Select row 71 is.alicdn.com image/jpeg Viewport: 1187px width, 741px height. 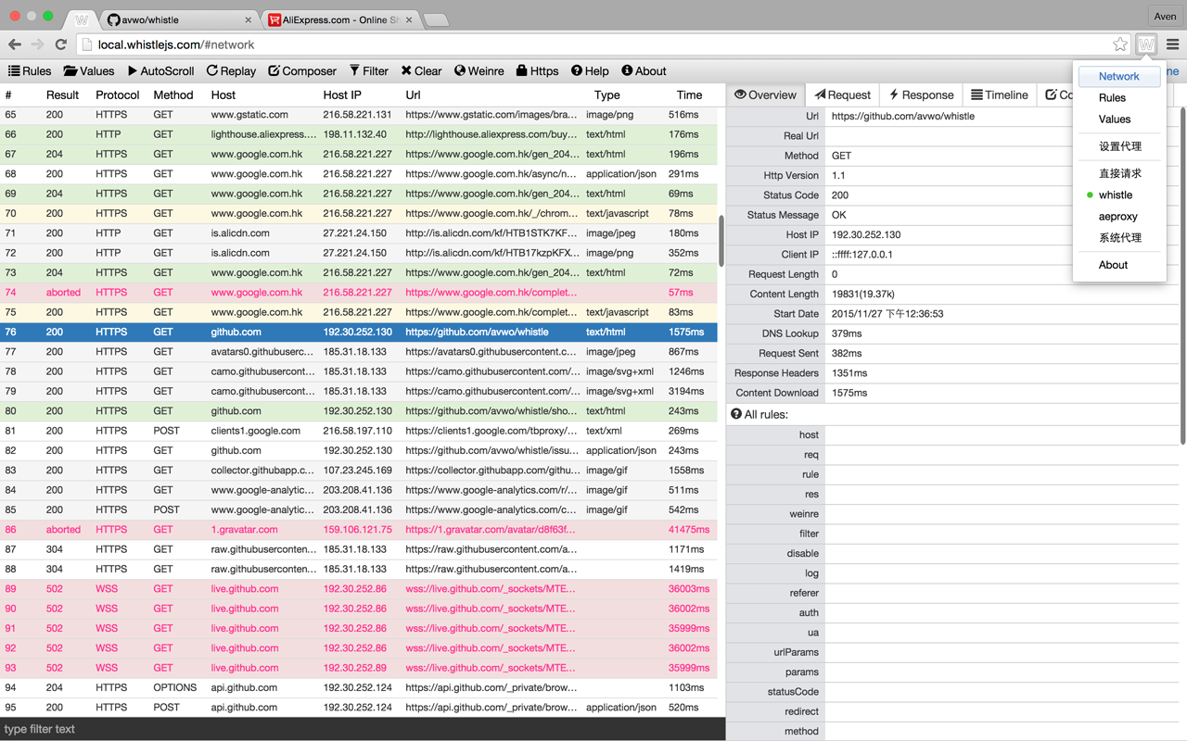pos(359,233)
